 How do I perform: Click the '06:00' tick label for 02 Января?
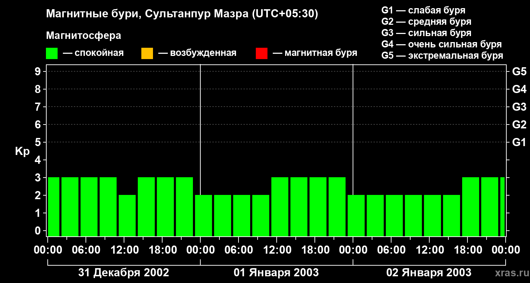(x=391, y=250)
